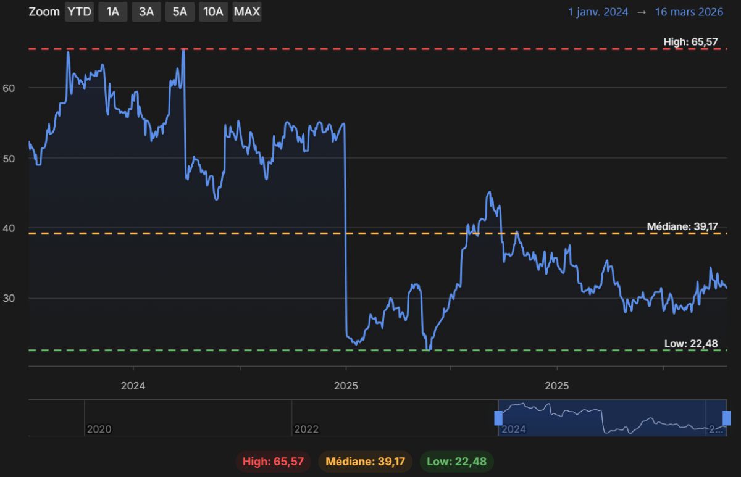This screenshot has width=741, height=477.
Task: Choose the 3A zoom period
Action: click(146, 12)
